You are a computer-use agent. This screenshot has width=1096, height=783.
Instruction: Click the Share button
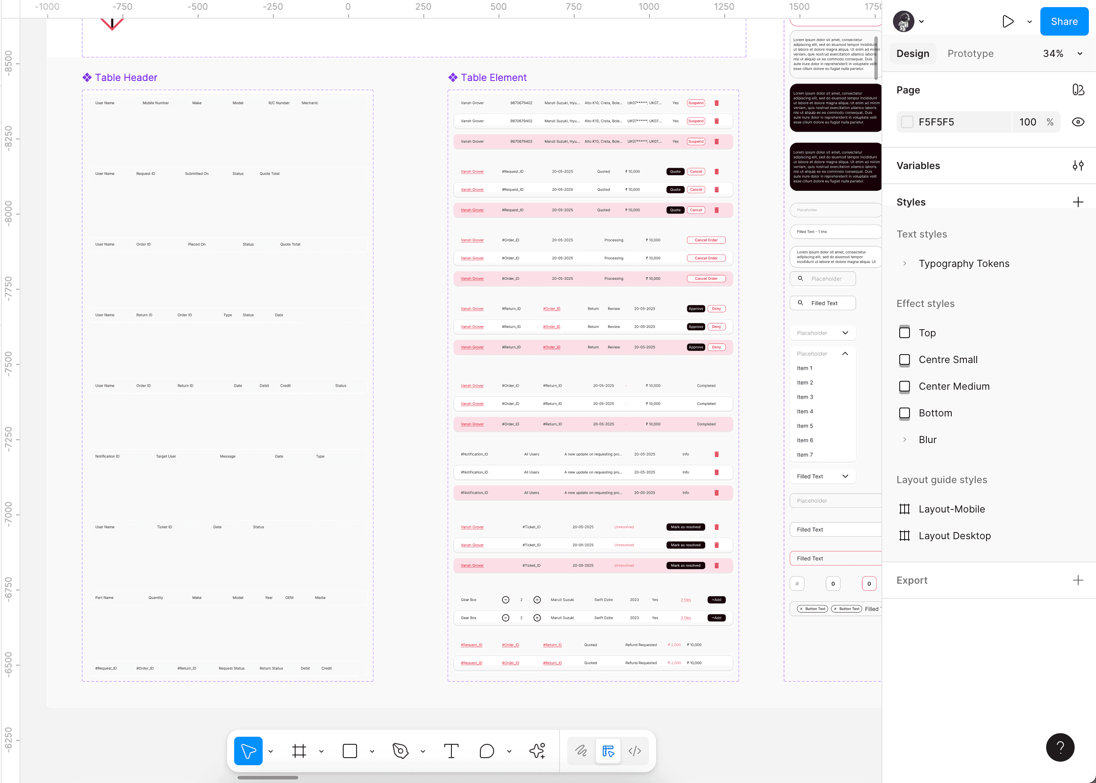1064,22
